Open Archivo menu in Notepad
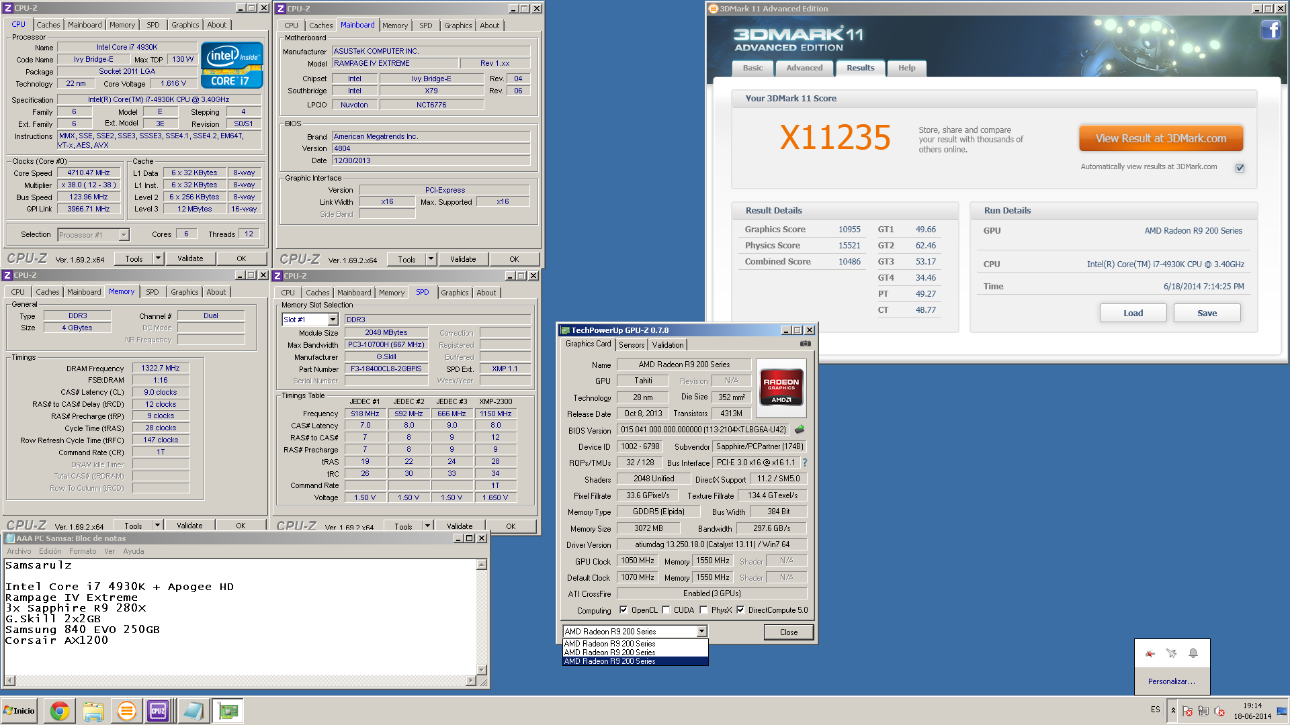This screenshot has width=1290, height=725. coord(19,551)
